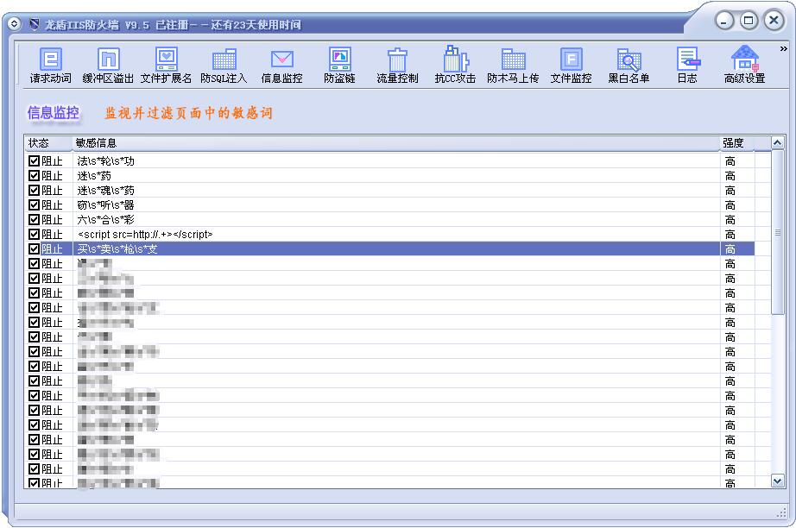Image resolution: width=796 pixels, height=528 pixels.
Task: Click the list scrollbar down arrow
Action: [x=777, y=481]
